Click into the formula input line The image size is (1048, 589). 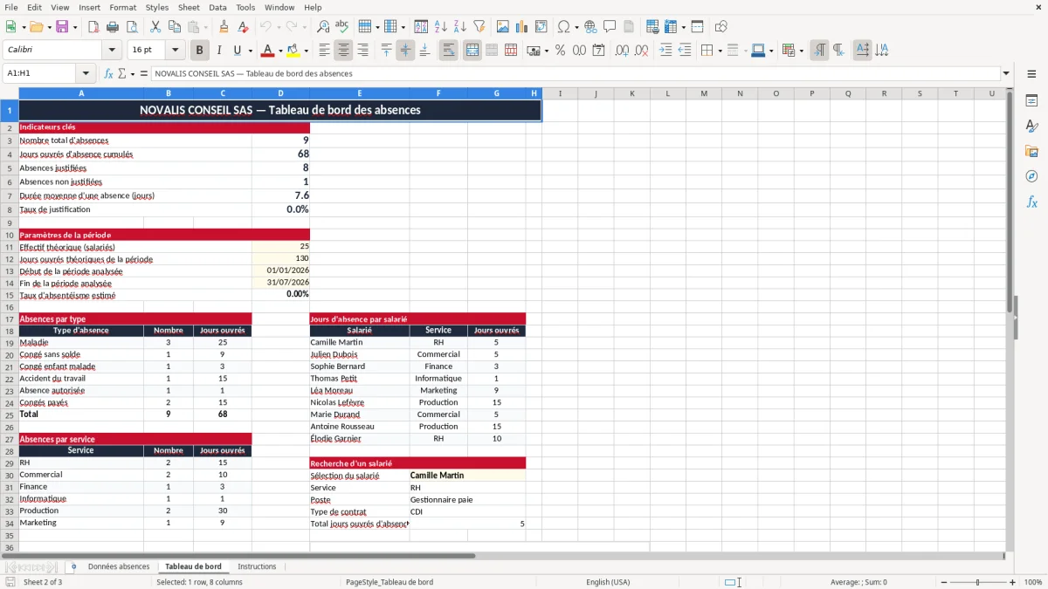click(x=575, y=74)
